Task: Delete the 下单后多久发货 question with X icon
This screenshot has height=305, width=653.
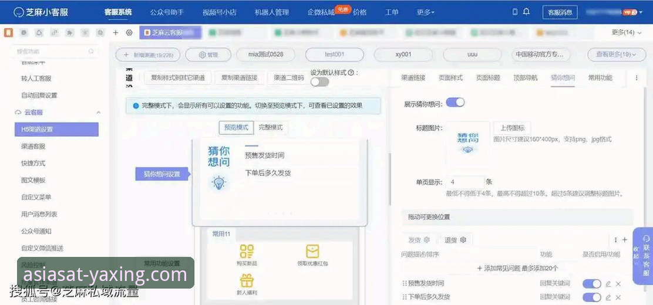Action: [618, 297]
